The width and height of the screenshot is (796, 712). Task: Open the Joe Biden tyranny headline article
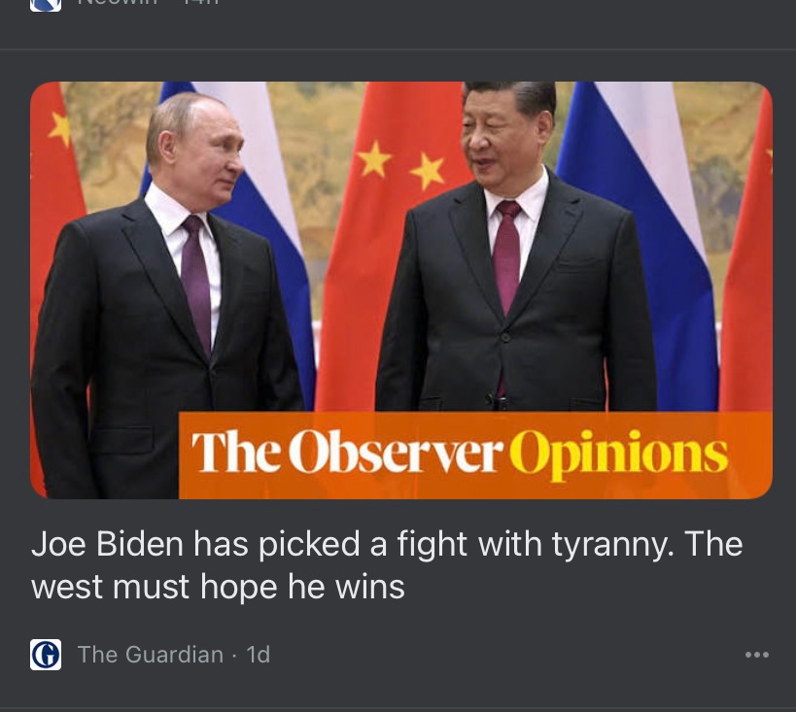pyautogui.click(x=387, y=564)
